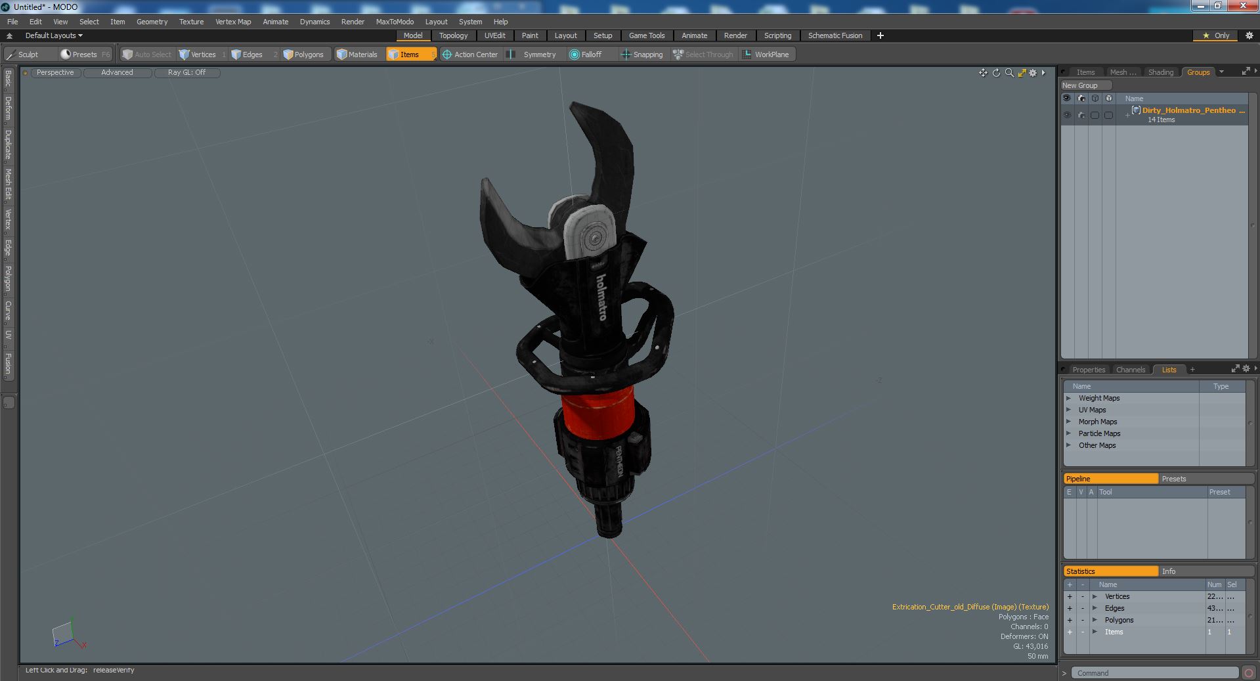Click the Advanced shading button
Image resolution: width=1260 pixels, height=681 pixels.
coord(117,72)
